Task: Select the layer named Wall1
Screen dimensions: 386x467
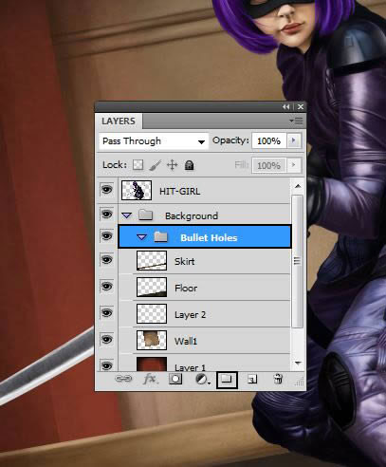Action: [x=186, y=341]
